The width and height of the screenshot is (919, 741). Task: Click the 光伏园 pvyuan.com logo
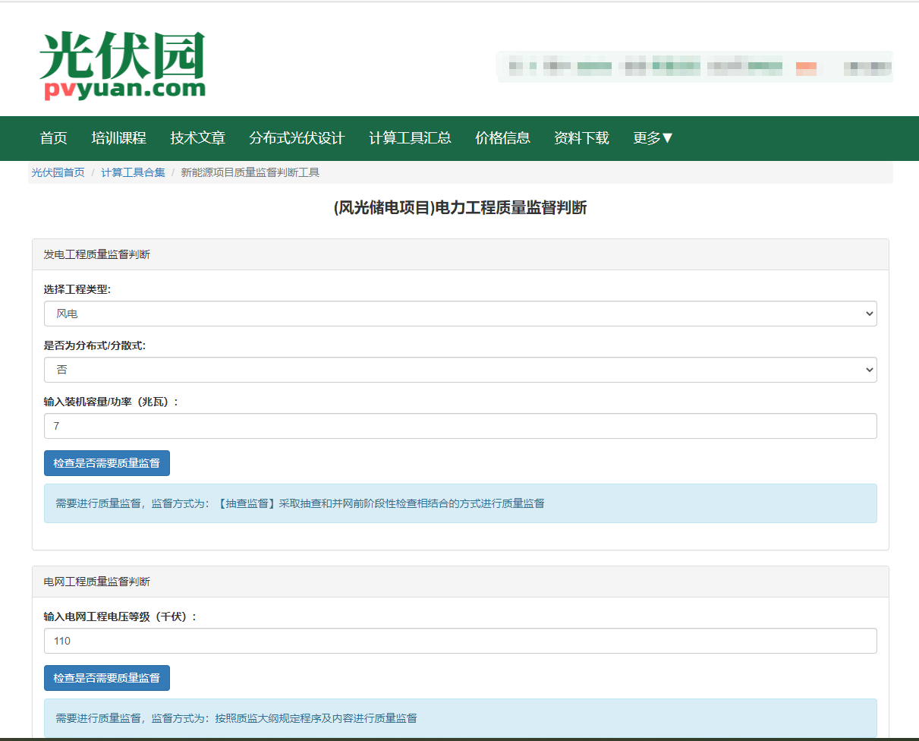pyautogui.click(x=122, y=66)
